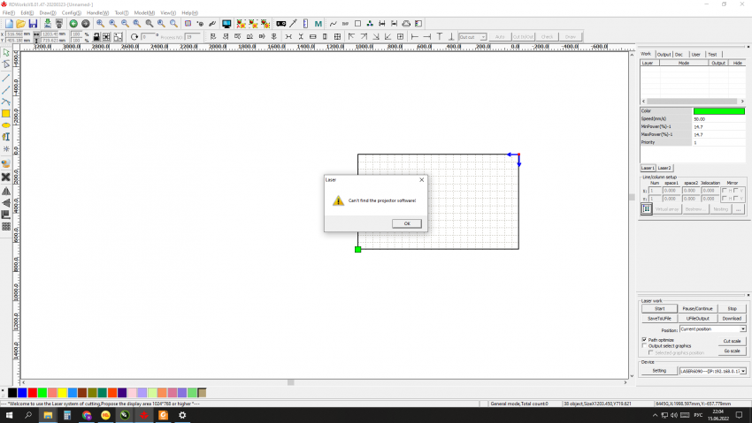Open the LASER6090 device dropdown
The height and width of the screenshot is (423, 752).
[741, 371]
